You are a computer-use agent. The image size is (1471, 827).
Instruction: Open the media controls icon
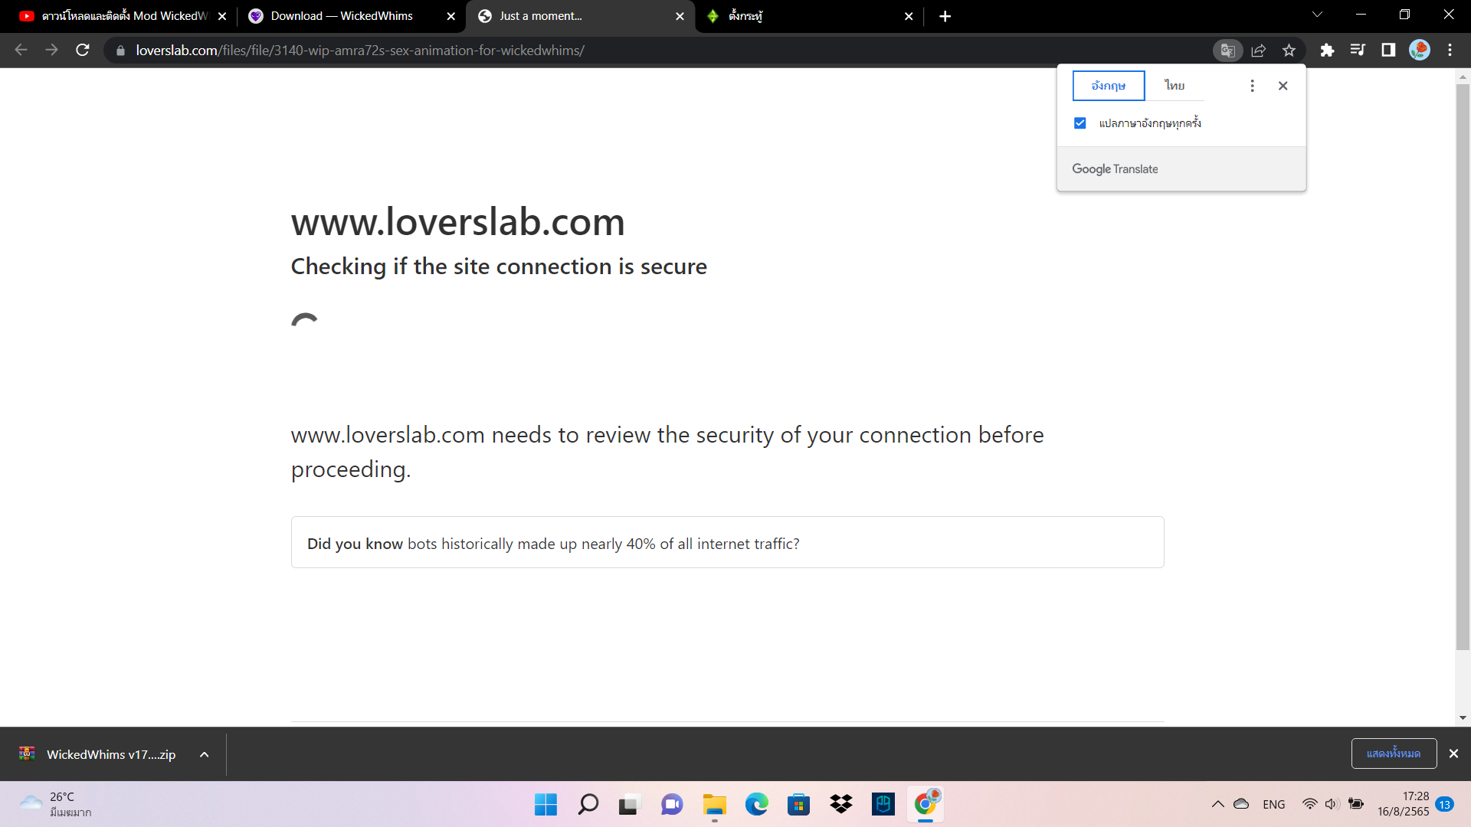(1358, 50)
